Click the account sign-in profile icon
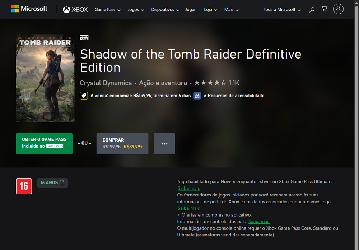Image resolution: width=359 pixels, height=250 pixels. tap(338, 9)
